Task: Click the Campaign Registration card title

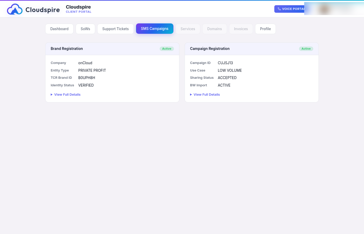Action: click(210, 49)
